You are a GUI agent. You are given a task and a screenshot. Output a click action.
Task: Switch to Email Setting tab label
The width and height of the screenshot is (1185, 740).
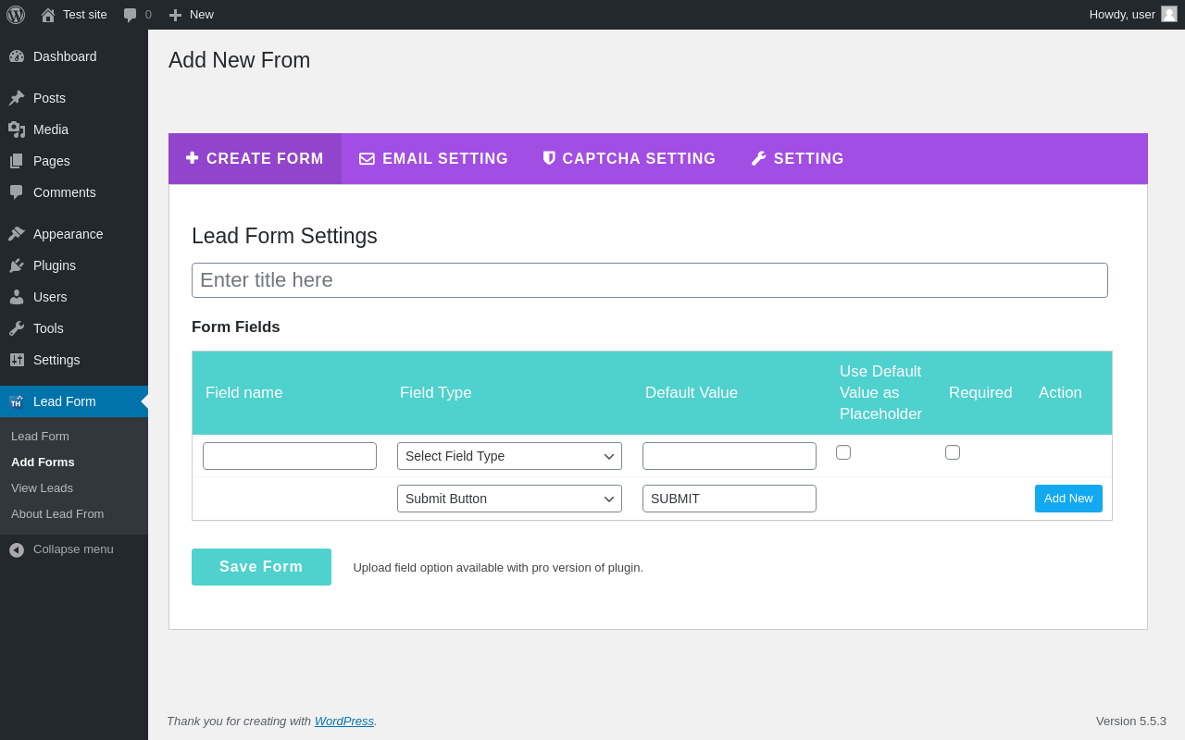click(445, 159)
